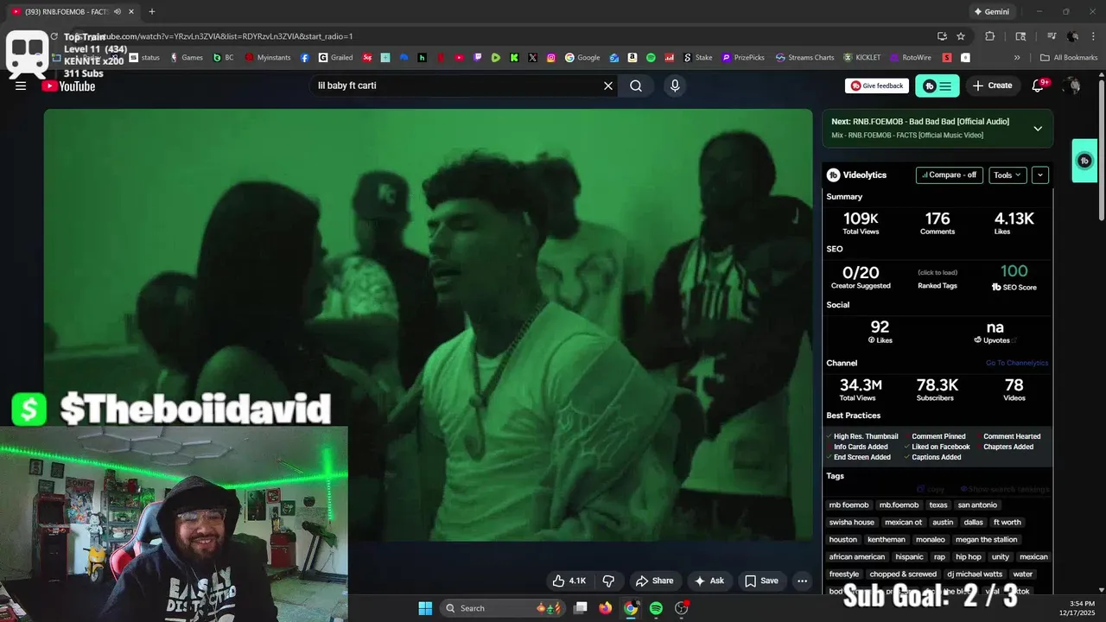This screenshot has width=1106, height=622.
Task: Open Windows Start menu
Action: [425, 608]
